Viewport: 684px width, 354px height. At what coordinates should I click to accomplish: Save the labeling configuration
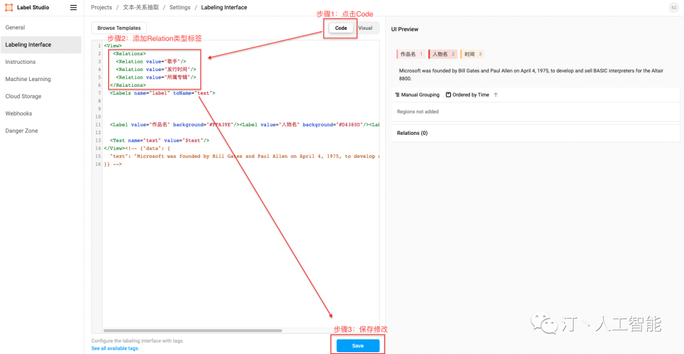click(358, 346)
